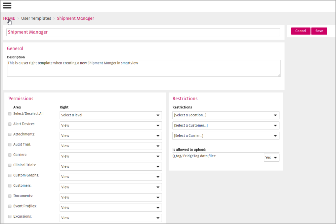Open the Select a Carrier dropdown
336x224 pixels.
(x=225, y=136)
